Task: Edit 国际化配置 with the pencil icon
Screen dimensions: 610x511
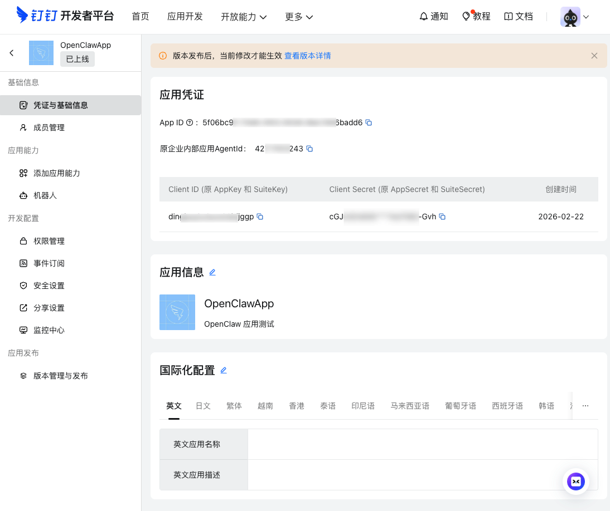Action: click(224, 370)
